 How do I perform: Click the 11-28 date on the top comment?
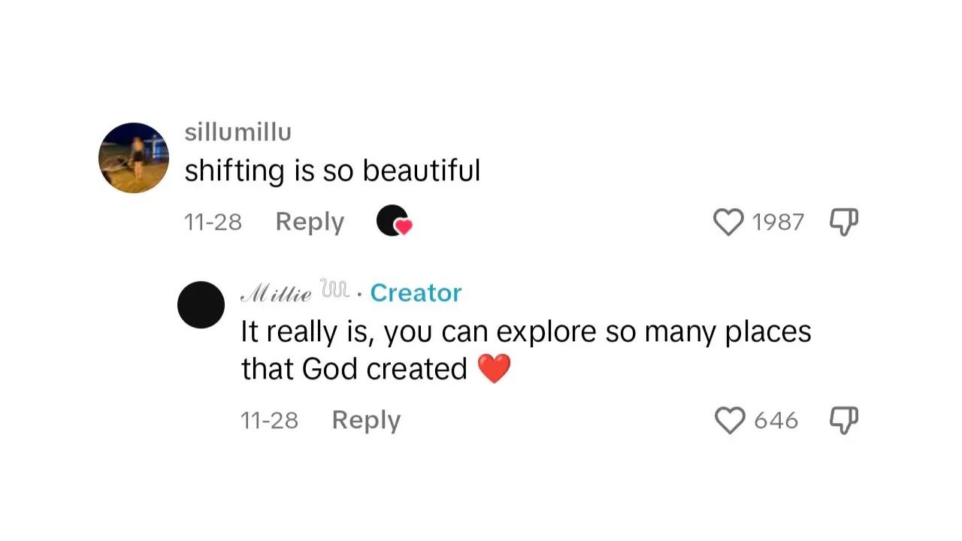click(213, 222)
